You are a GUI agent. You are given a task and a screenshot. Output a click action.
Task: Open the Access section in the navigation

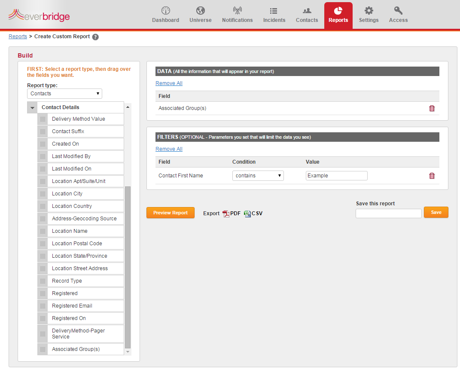[x=398, y=15]
